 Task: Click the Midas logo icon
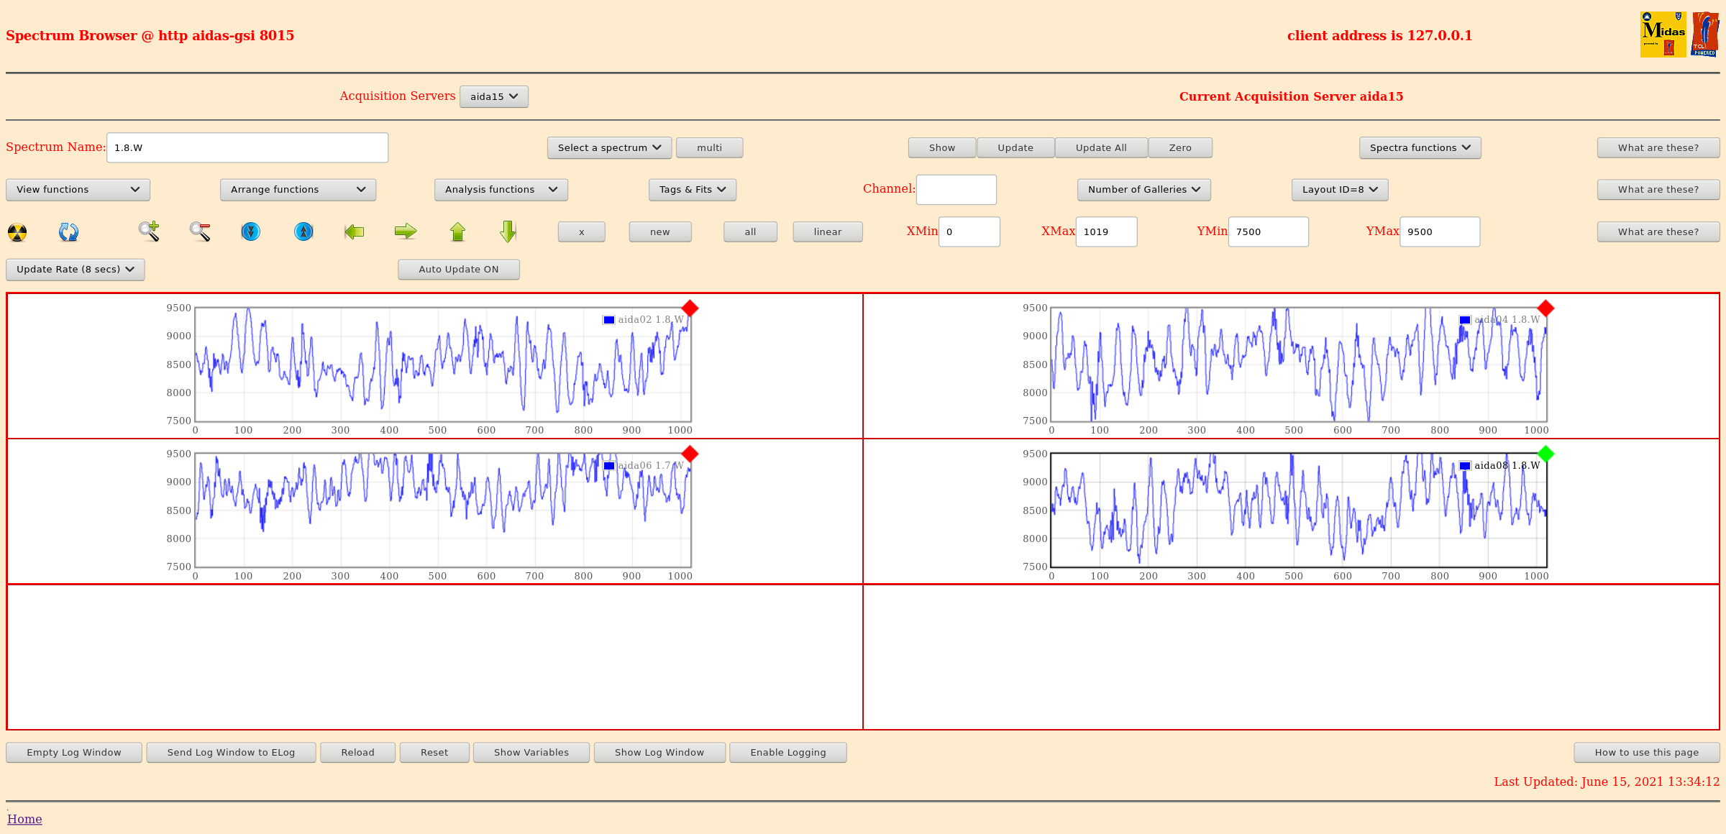1663,35
